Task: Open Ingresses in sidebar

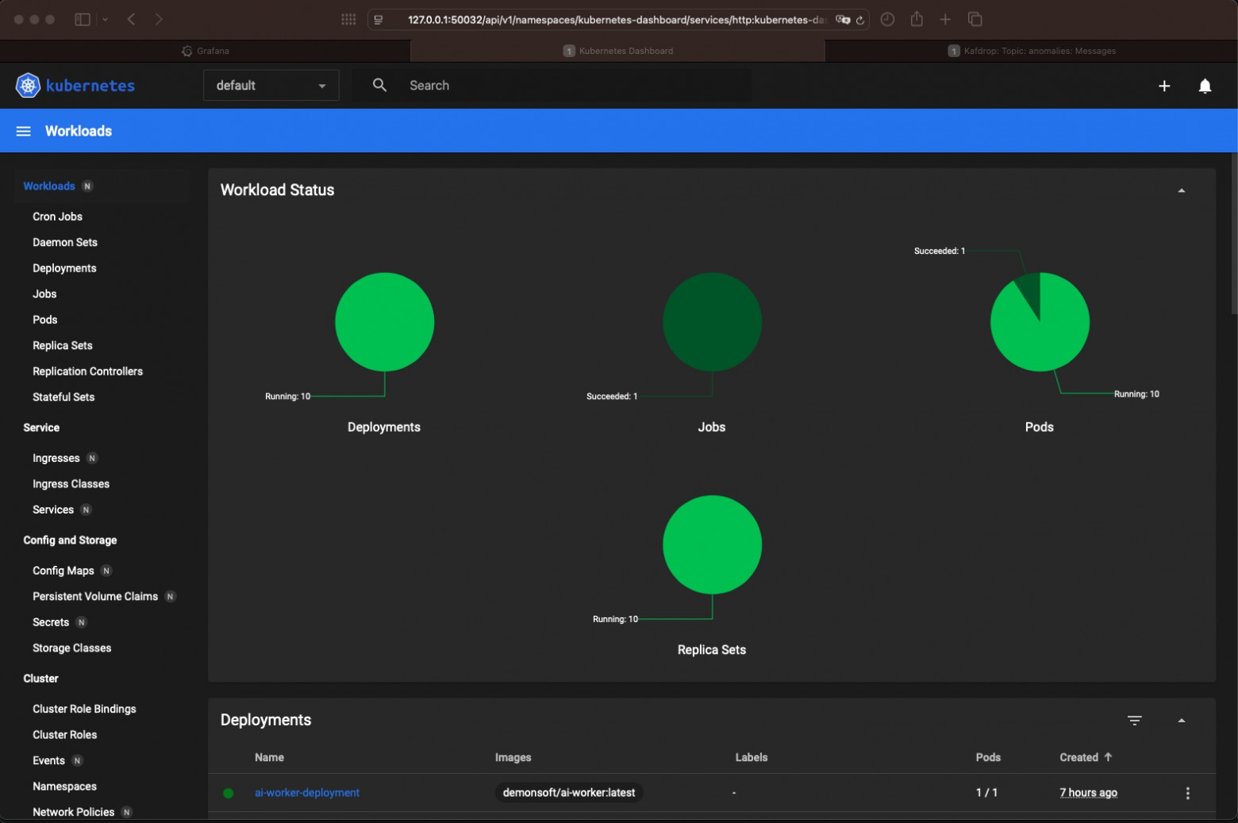Action: point(56,459)
